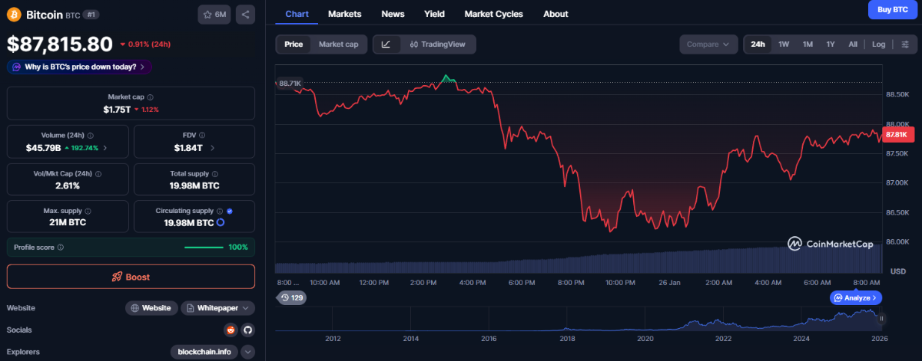922x361 pixels.
Task: Click the 129 history events badge
Action: pos(292,297)
